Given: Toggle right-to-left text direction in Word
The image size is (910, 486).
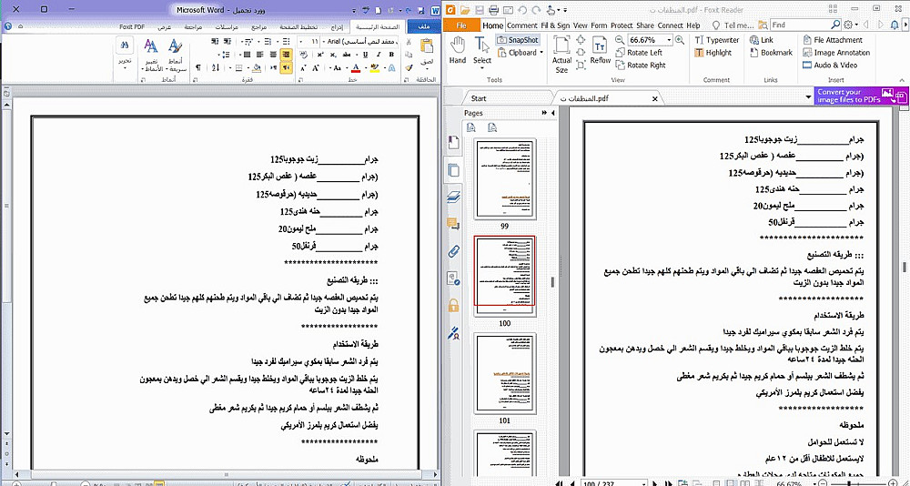Looking at the screenshot, I should pos(286,68).
